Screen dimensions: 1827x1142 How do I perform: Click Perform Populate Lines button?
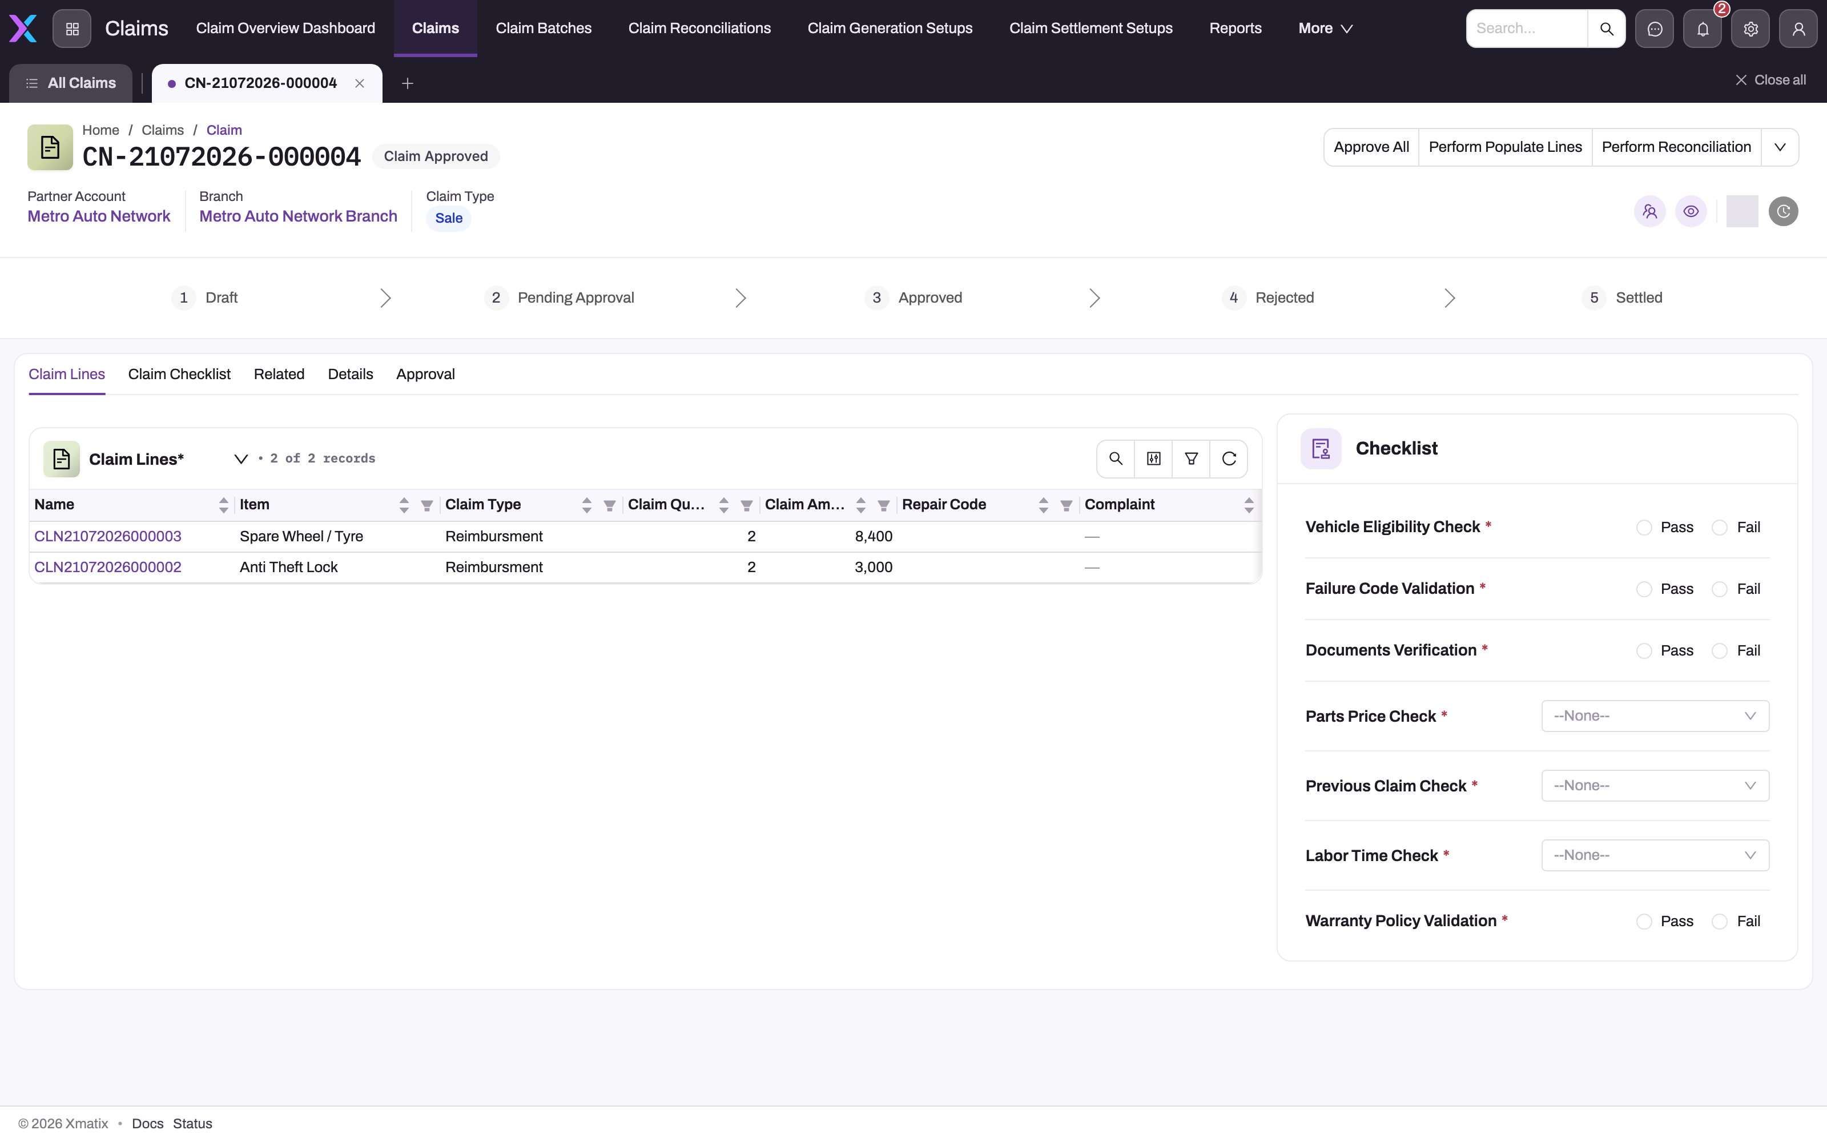(1504, 147)
